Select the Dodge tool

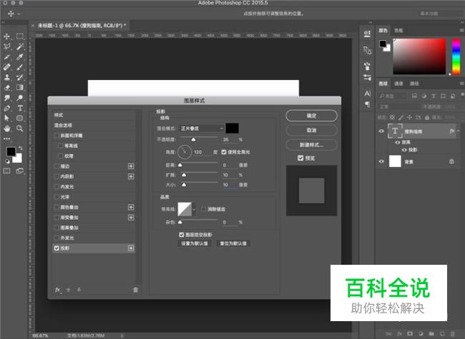(20, 98)
